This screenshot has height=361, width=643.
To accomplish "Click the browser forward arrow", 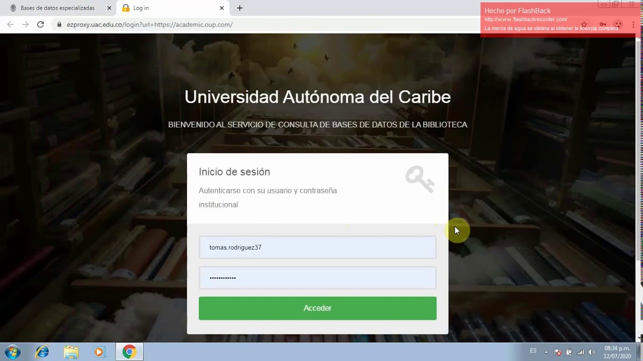I will pyautogui.click(x=26, y=24).
